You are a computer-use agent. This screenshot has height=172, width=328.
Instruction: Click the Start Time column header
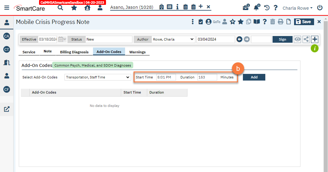[134, 92]
